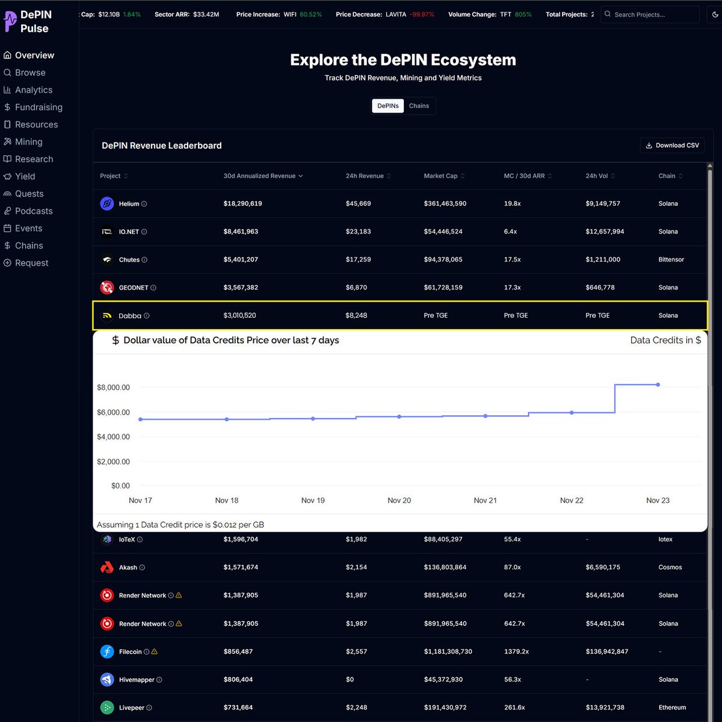Open the Hivemapper project link
722x722 pixels.
pyautogui.click(x=137, y=680)
